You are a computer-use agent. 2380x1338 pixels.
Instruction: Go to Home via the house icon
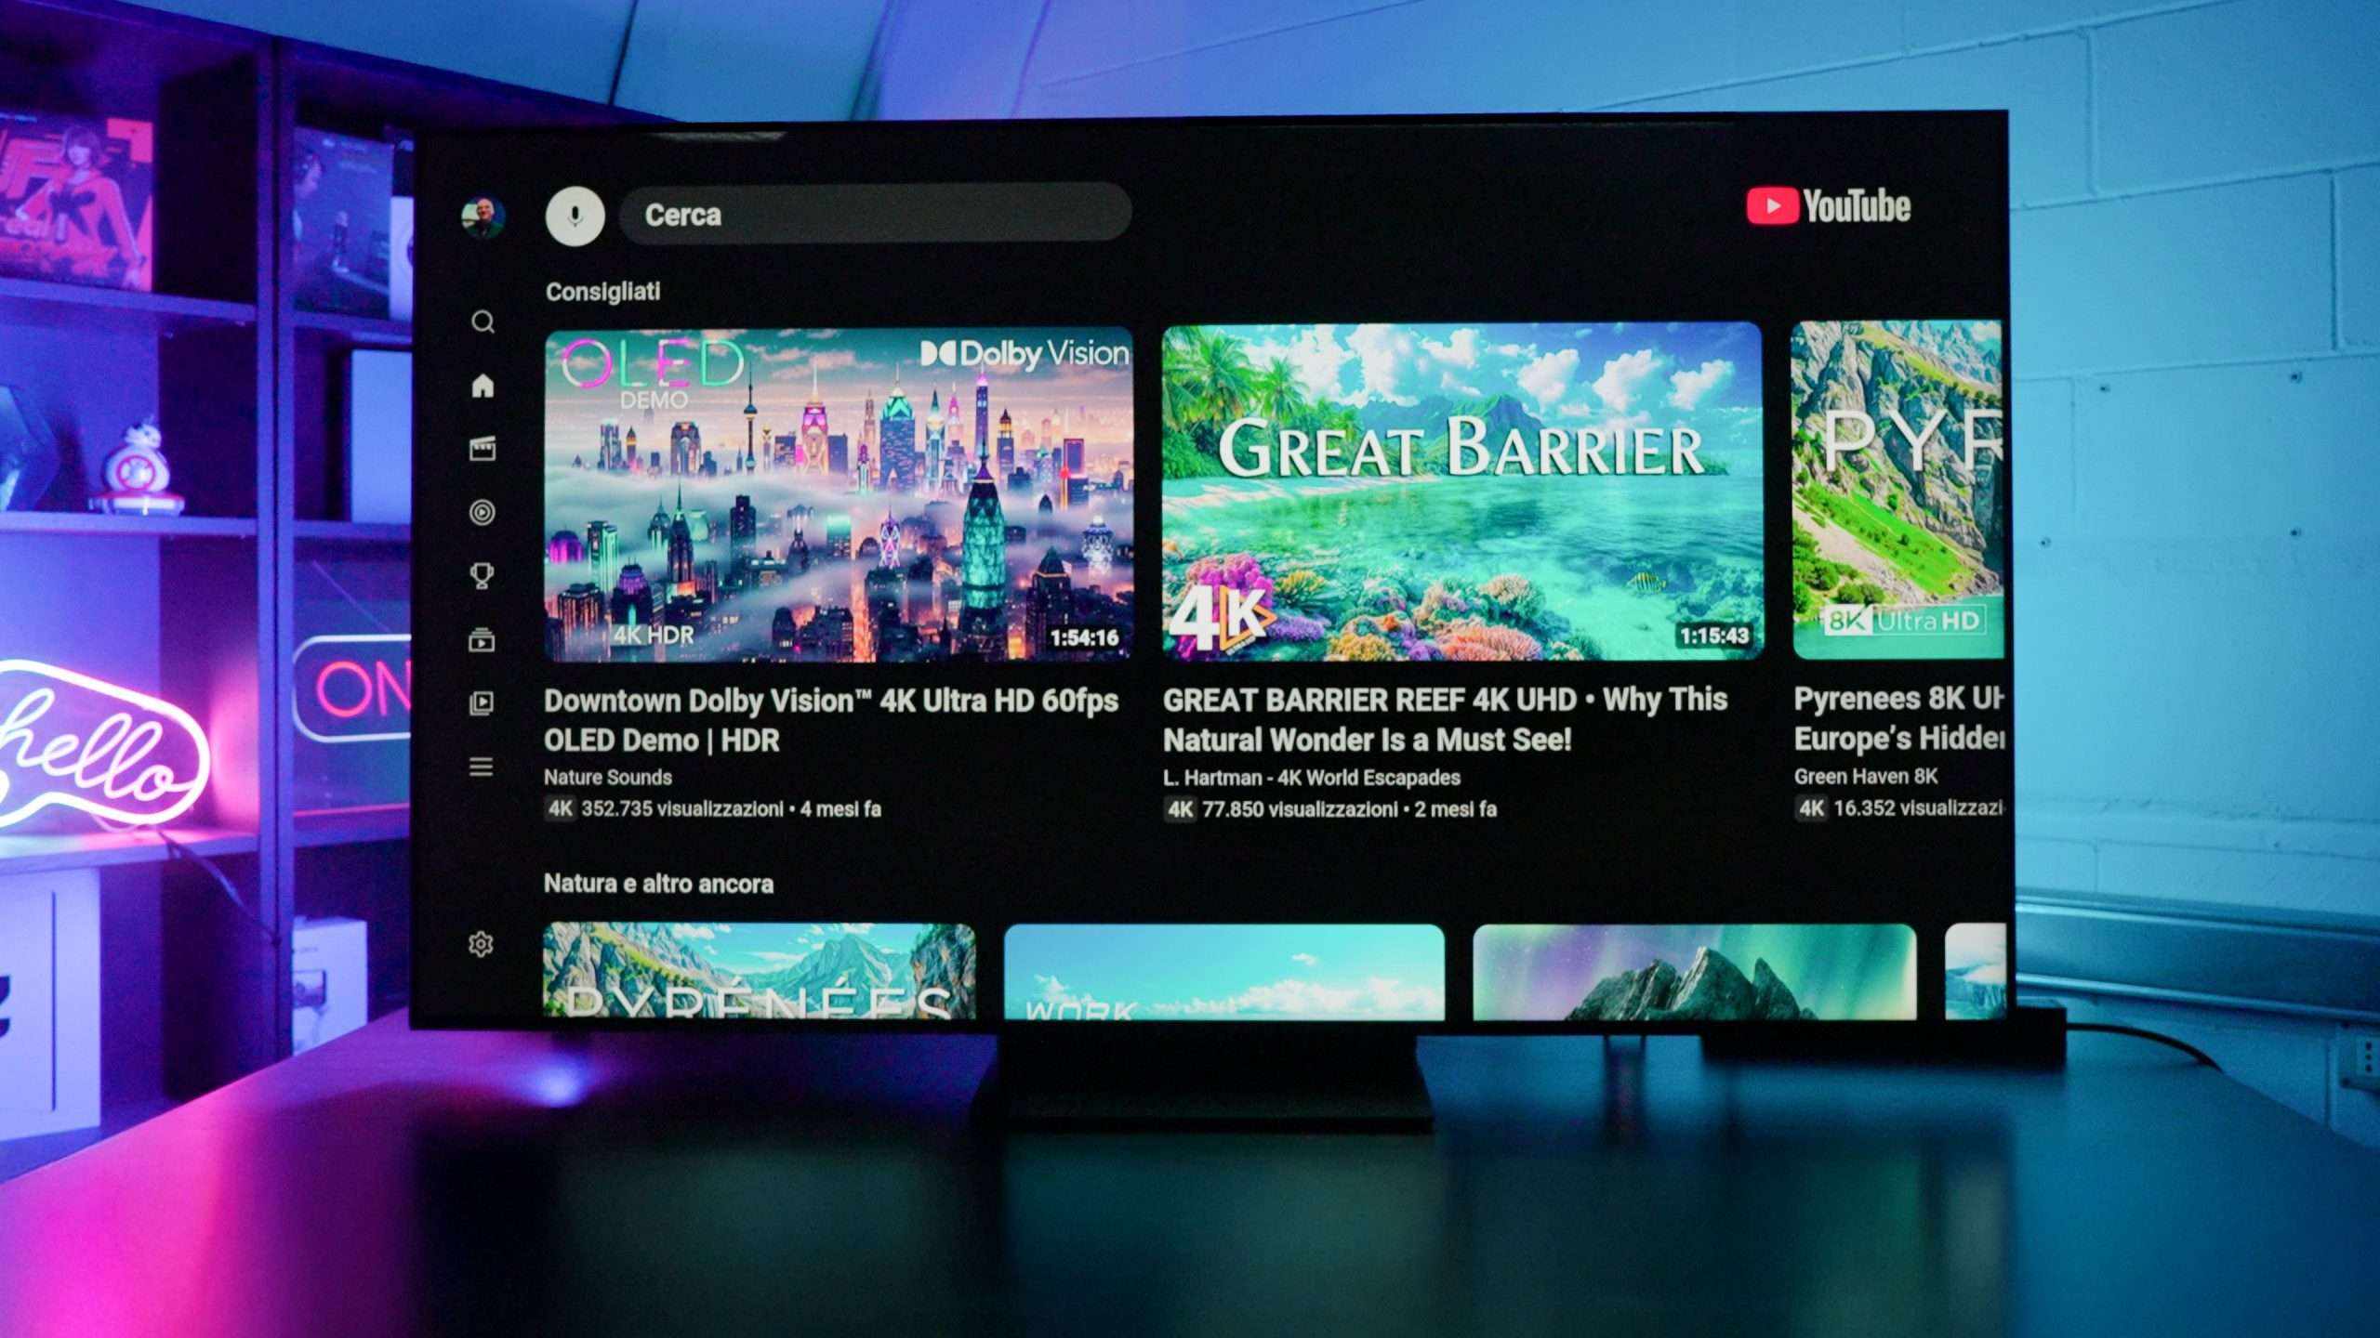point(483,385)
